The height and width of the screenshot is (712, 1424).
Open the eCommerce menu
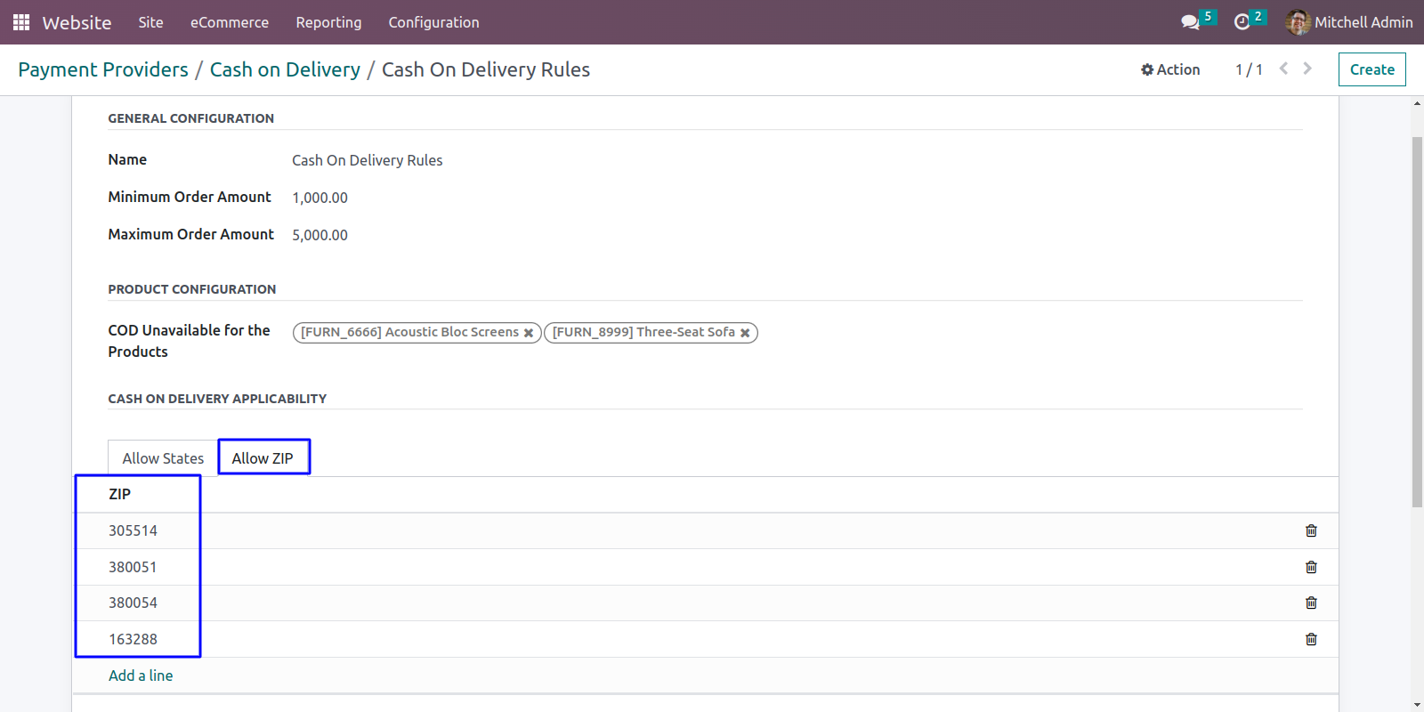point(230,22)
